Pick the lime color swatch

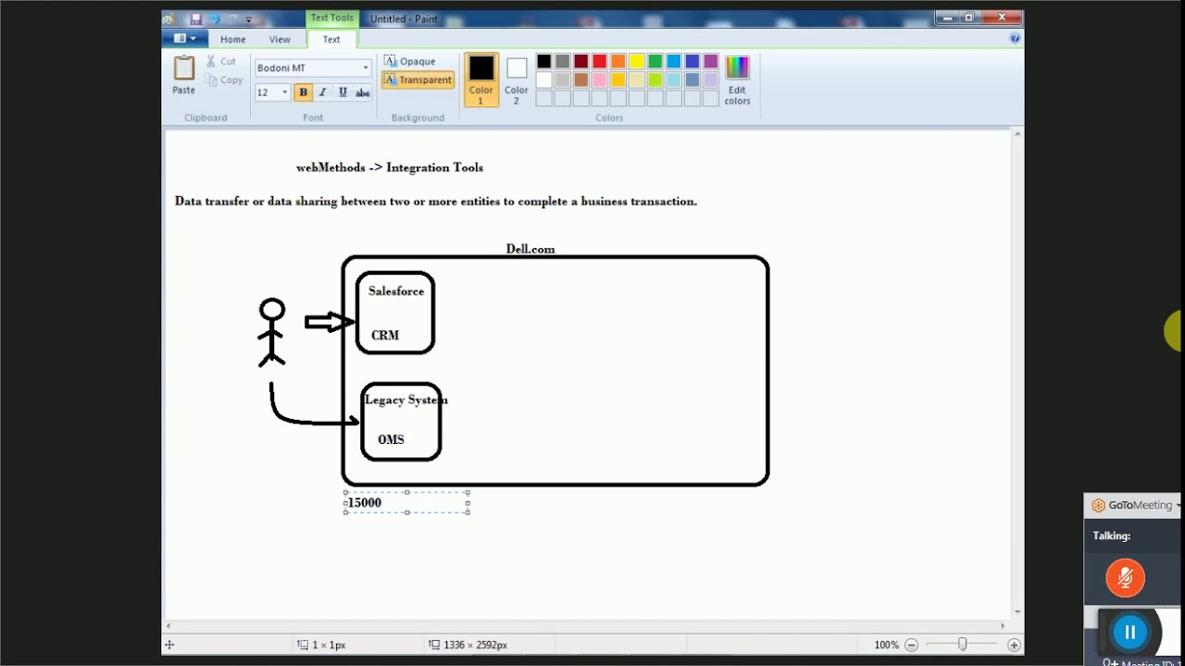tap(655, 80)
